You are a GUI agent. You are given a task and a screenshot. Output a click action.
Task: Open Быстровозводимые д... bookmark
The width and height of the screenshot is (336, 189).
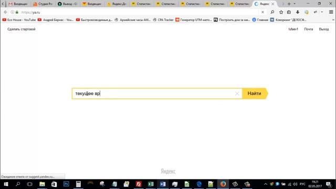[94, 20]
